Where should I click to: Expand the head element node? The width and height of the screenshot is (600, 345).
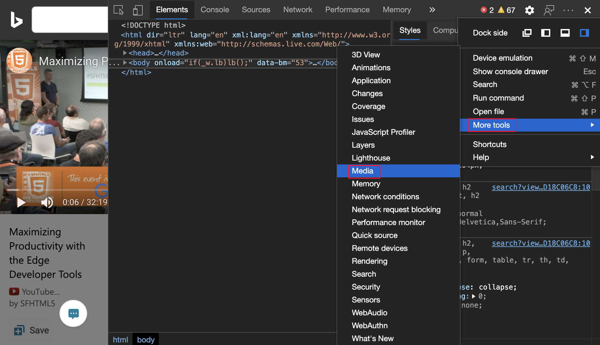coord(125,53)
